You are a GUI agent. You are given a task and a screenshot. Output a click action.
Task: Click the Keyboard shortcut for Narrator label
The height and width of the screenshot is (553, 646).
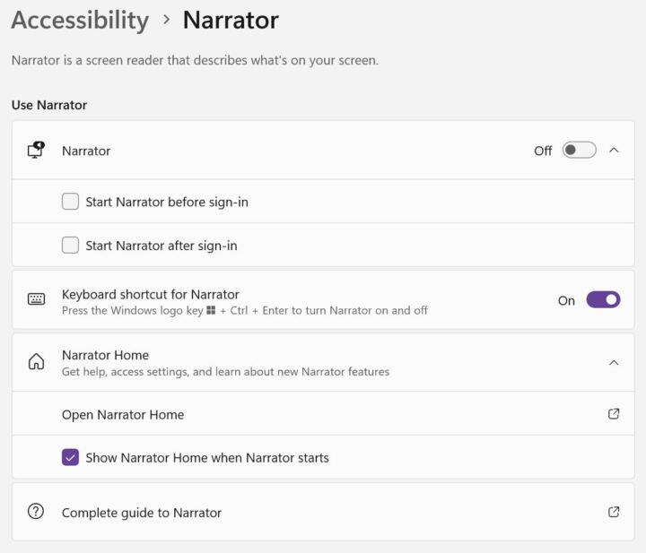pos(151,295)
